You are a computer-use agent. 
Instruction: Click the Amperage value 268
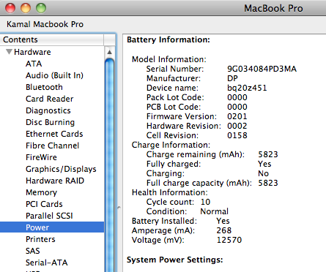(x=223, y=230)
